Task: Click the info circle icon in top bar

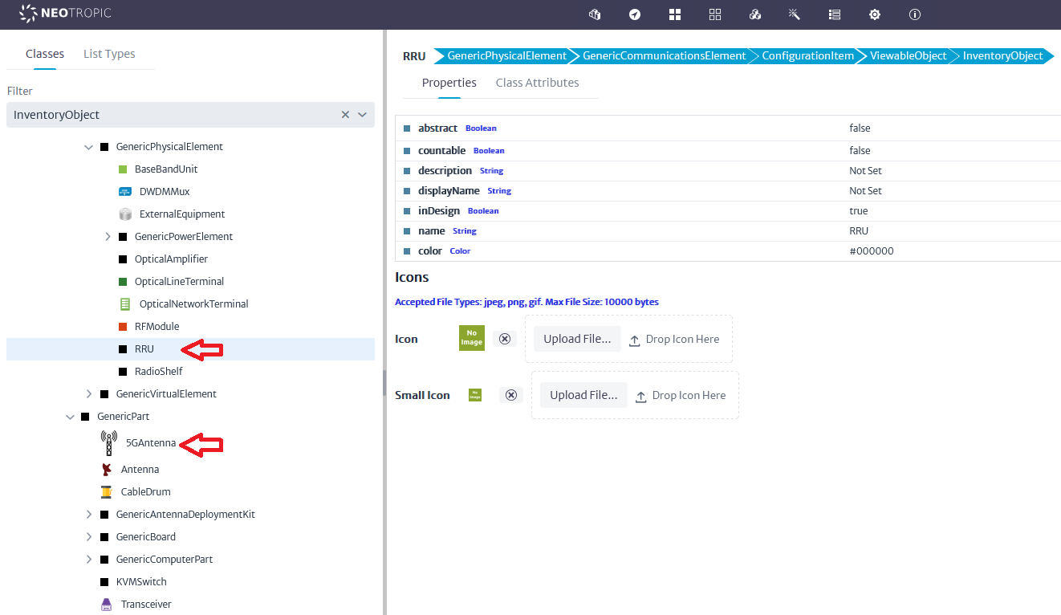Action: tap(915, 14)
